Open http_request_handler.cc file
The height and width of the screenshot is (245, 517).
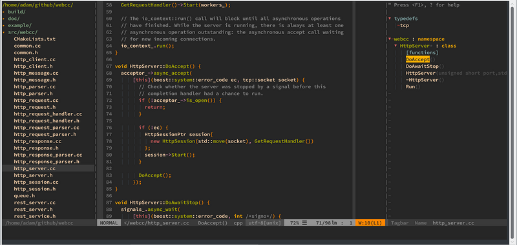coord(48,114)
